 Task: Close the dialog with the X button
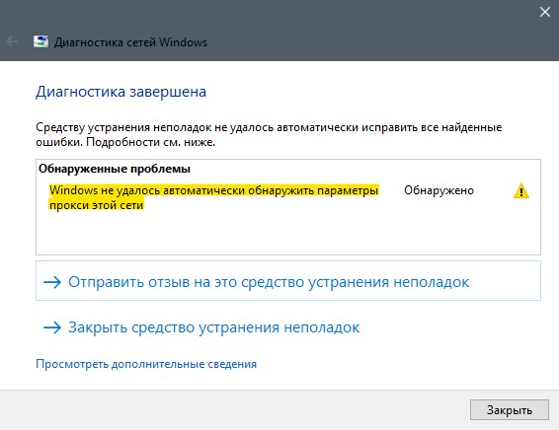(x=545, y=12)
